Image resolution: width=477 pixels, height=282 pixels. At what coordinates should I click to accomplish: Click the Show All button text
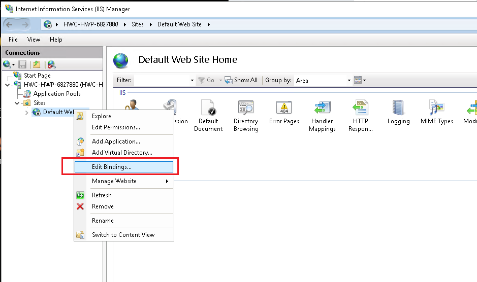click(x=246, y=80)
